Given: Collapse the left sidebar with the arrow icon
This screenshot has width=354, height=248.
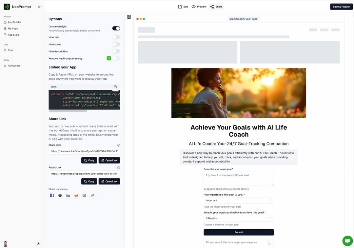Looking at the screenshot, I should [39, 7].
